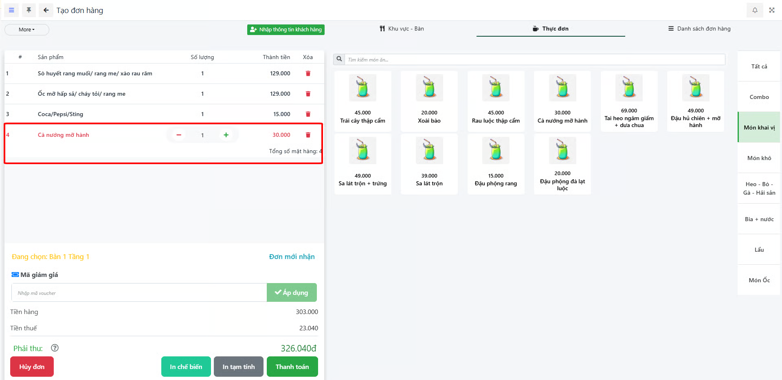Switch to the Khu vực - Bàn tab
Image resolution: width=782 pixels, height=380 pixels.
pyautogui.click(x=402, y=29)
